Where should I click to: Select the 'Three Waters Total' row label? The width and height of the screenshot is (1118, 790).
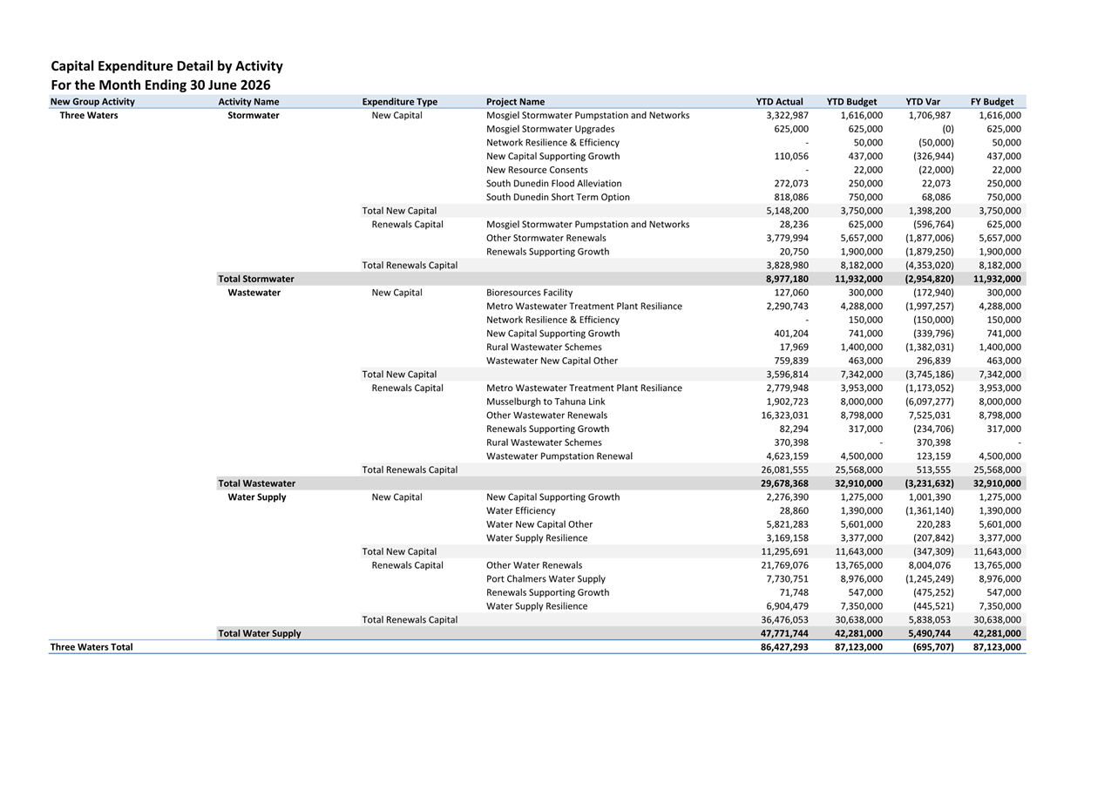tap(91, 647)
